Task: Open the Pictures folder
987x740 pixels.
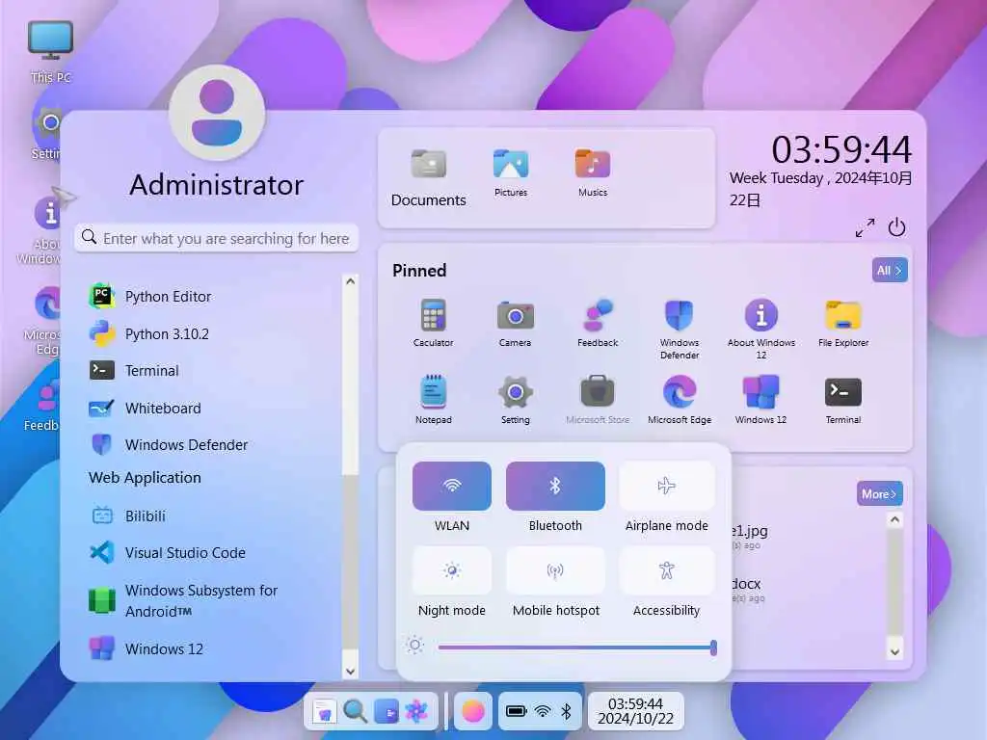Action: coord(511,173)
